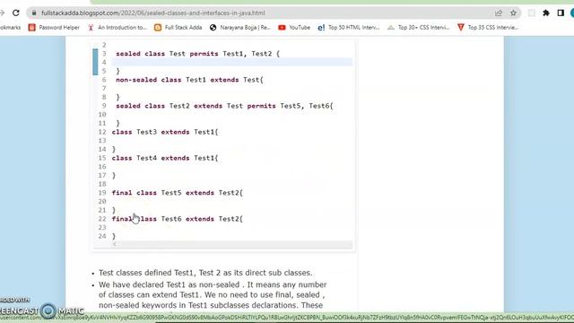
Task: Open the Top 30+ CSS Interview bookmark
Action: [x=419, y=28]
